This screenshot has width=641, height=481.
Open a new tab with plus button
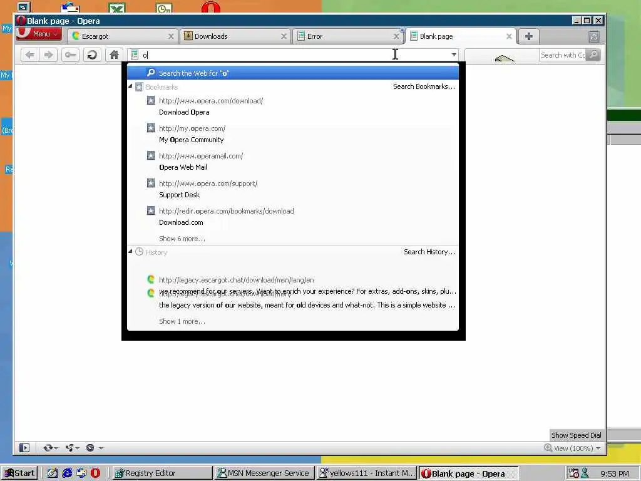click(528, 36)
